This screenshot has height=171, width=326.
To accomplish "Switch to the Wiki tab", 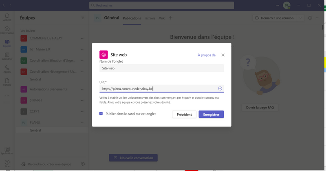I will (162, 18).
